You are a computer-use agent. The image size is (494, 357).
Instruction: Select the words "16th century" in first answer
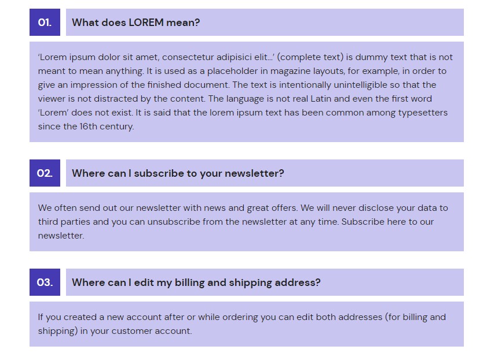(107, 127)
